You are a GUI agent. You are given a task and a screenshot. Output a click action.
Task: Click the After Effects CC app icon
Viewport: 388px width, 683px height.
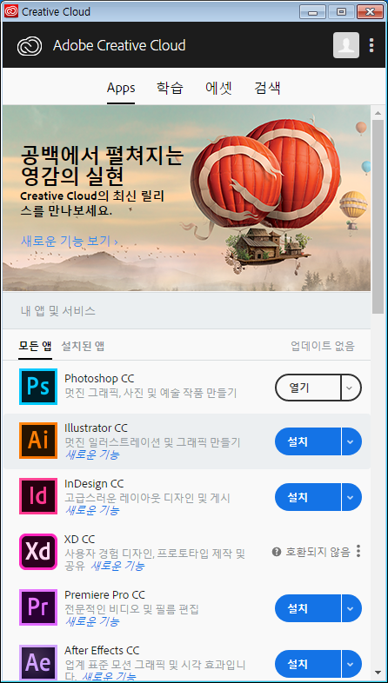(x=38, y=663)
